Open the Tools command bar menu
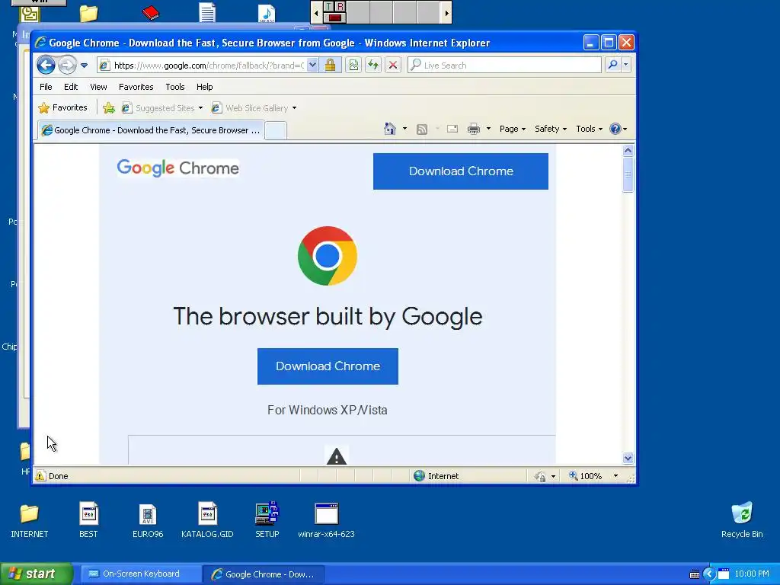 click(x=589, y=129)
